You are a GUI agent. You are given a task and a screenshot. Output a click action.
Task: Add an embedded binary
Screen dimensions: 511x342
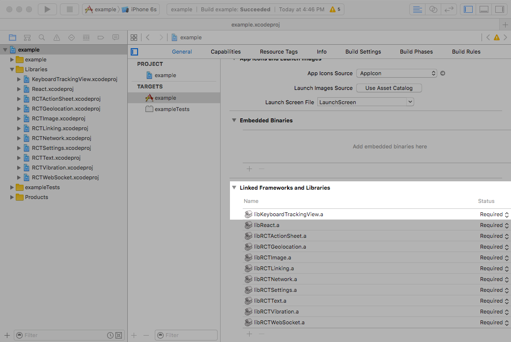(249, 169)
